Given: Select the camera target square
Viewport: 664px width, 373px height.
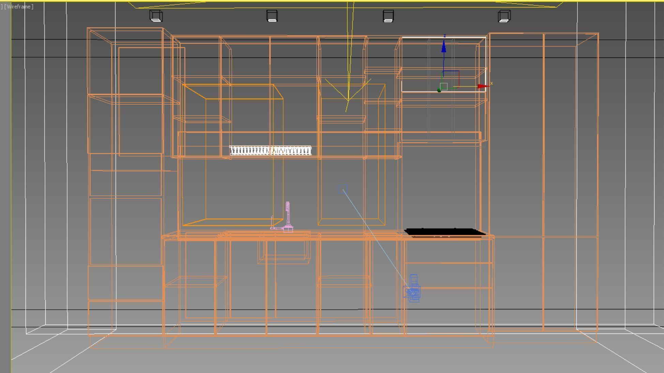Looking at the screenshot, I should tap(343, 189).
